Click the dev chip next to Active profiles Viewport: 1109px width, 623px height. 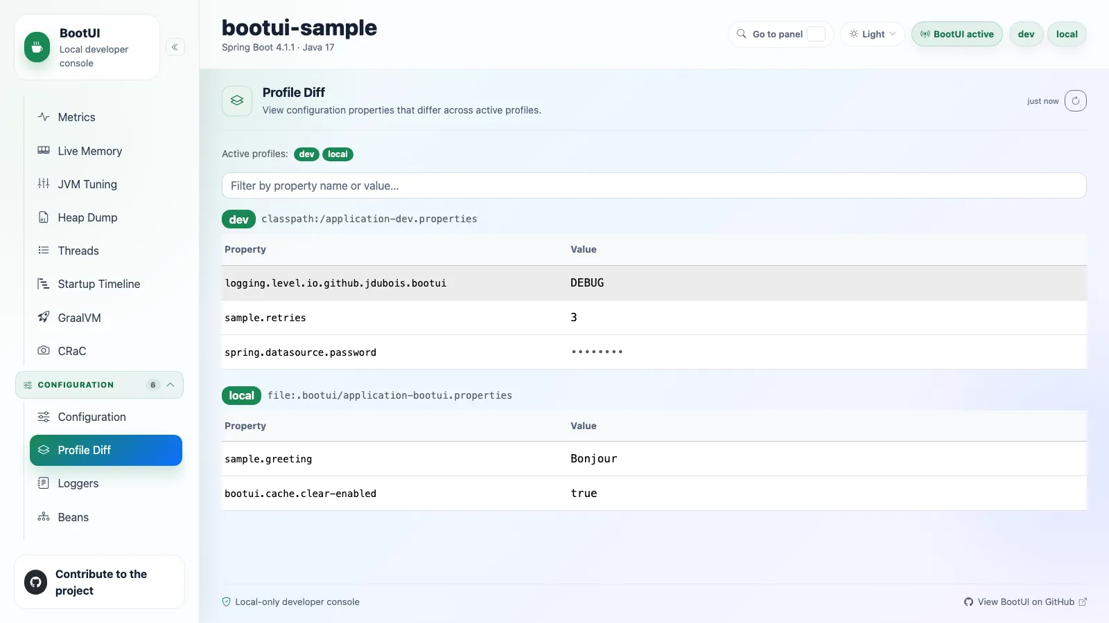(306, 154)
